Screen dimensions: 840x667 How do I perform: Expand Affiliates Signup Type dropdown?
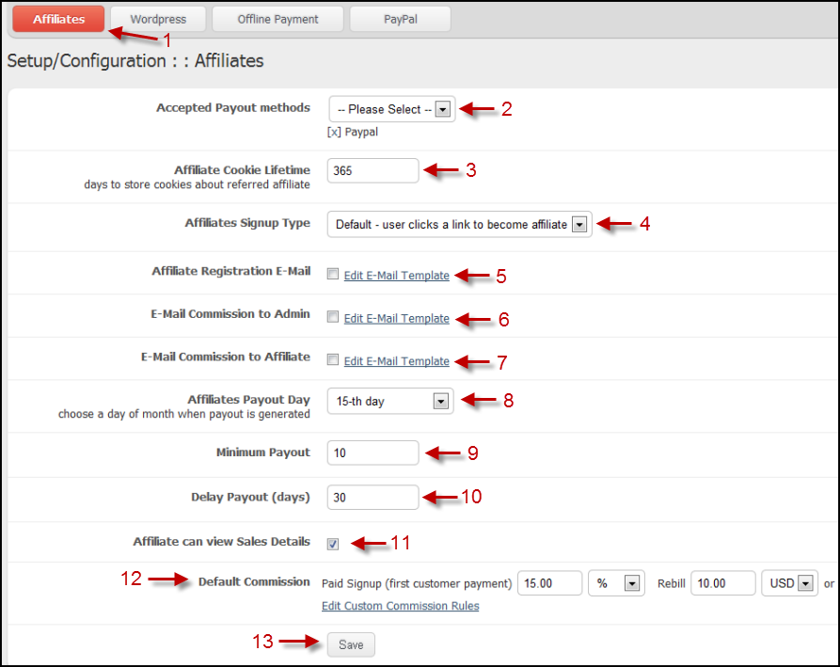(460, 225)
